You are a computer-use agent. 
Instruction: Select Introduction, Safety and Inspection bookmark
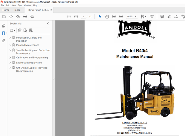click(29, 39)
